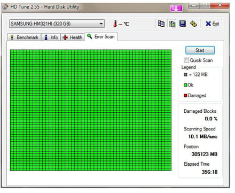Image resolution: width=235 pixels, height=193 pixels.
Task: Click the blue X Exit icon
Action: click(208, 24)
